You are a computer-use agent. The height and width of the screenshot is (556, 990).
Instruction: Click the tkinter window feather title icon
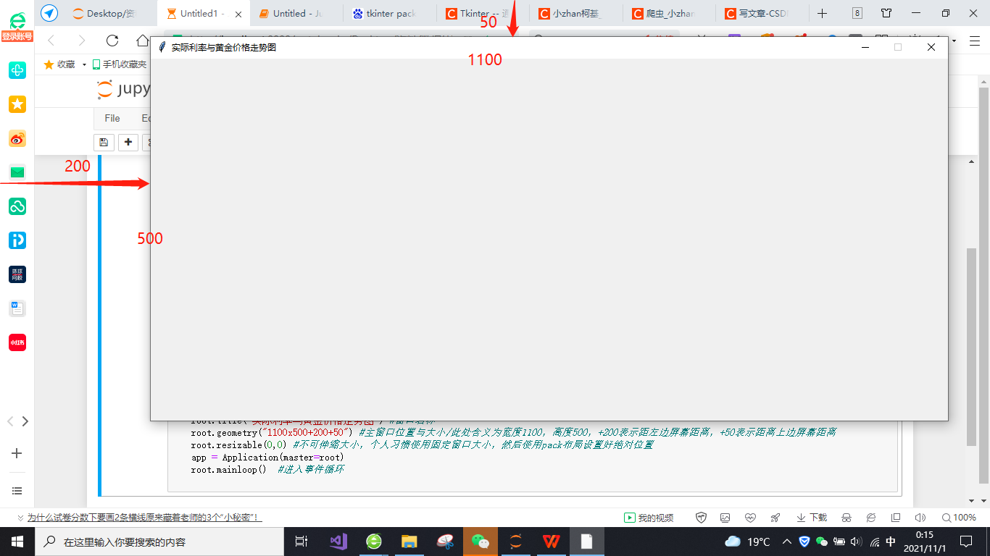click(162, 47)
